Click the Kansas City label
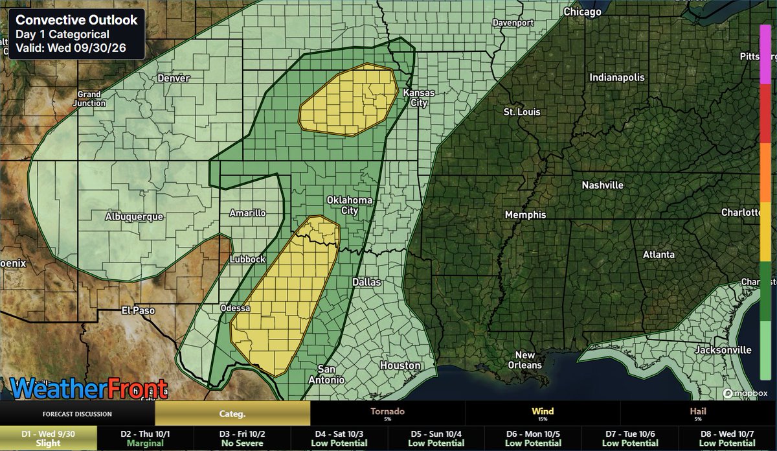This screenshot has width=777, height=451. (420, 98)
